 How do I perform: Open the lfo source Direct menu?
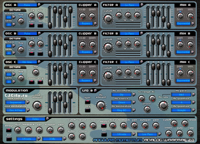[122, 102]
